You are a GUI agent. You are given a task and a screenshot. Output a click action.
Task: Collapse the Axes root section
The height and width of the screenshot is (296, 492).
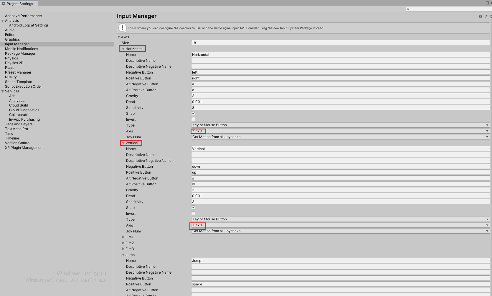[119, 37]
